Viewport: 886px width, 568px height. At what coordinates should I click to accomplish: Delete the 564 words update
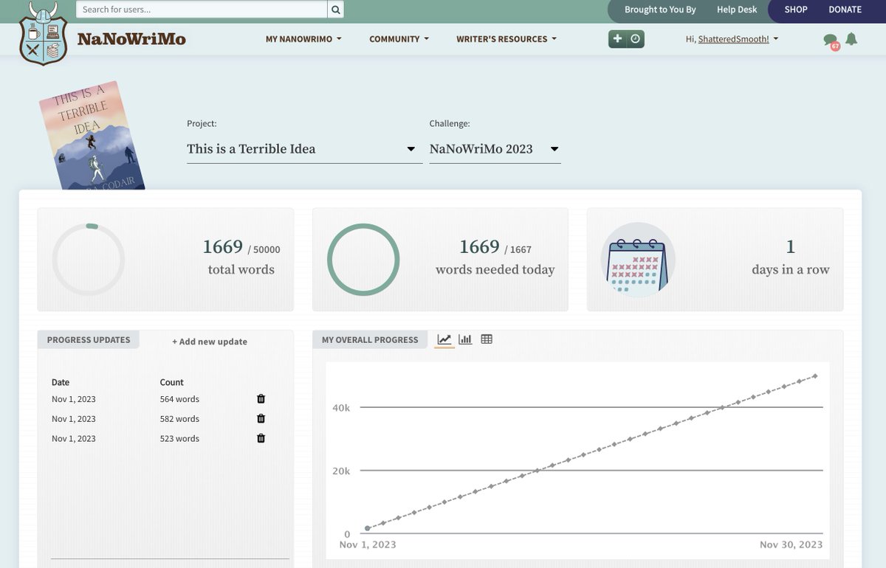pos(261,399)
